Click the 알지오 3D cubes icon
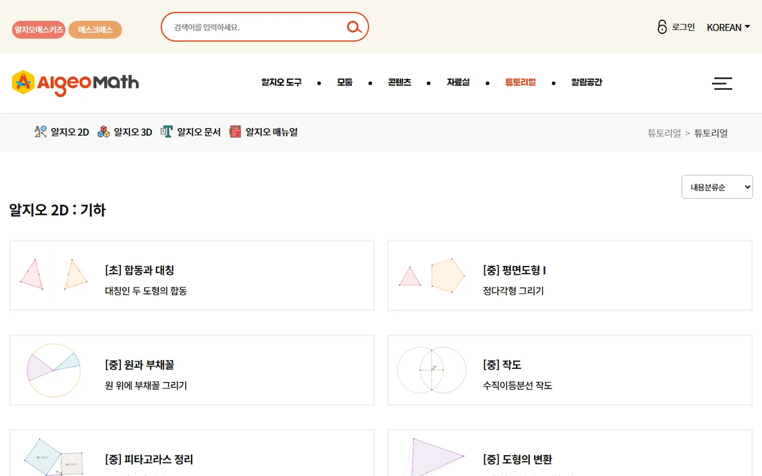The width and height of the screenshot is (762, 476). pyautogui.click(x=104, y=131)
